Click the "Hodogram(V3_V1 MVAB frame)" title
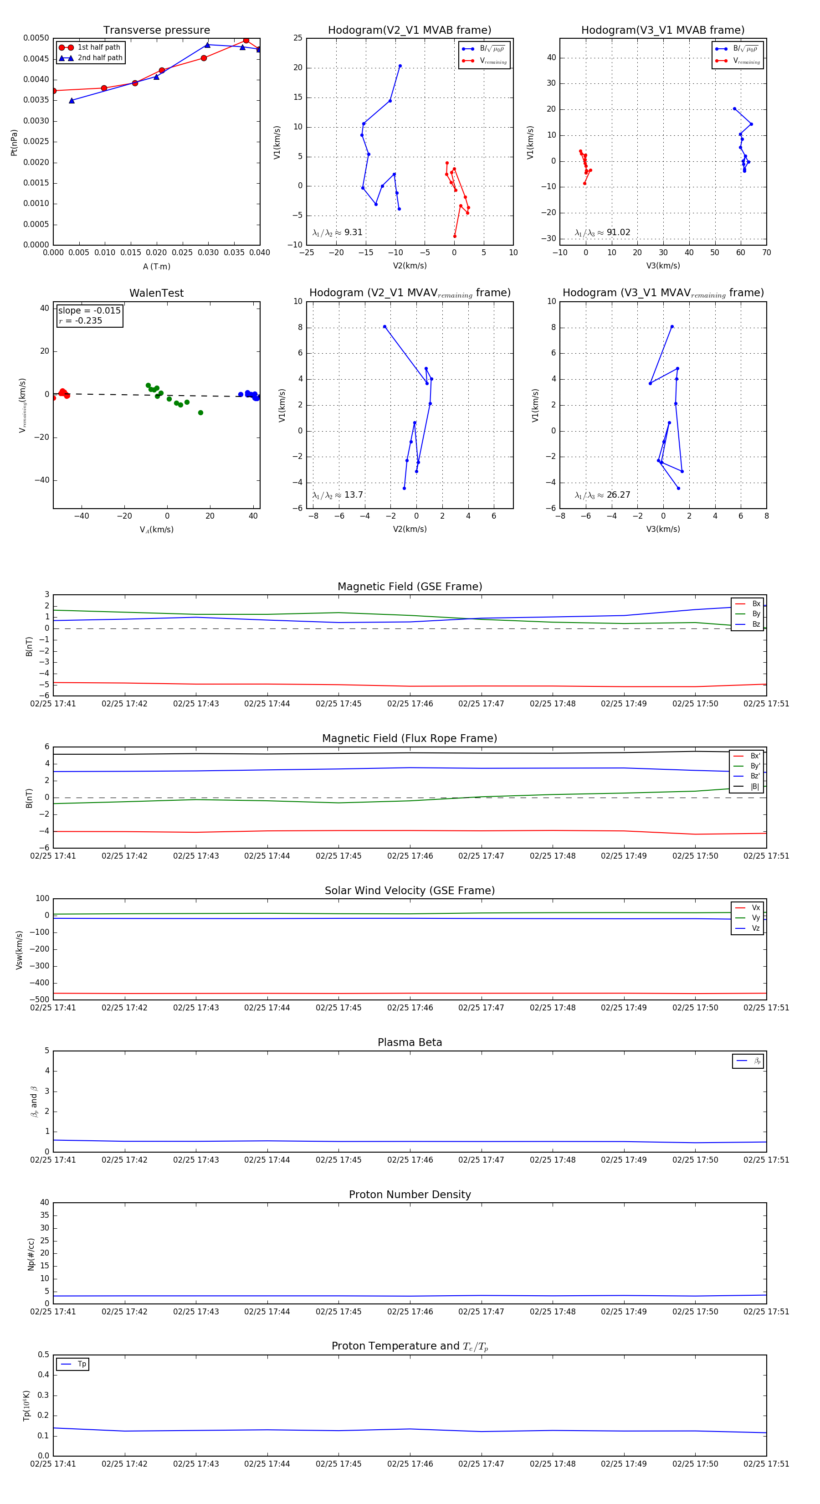Viewport: 820px width, 1504px height. coord(663,31)
